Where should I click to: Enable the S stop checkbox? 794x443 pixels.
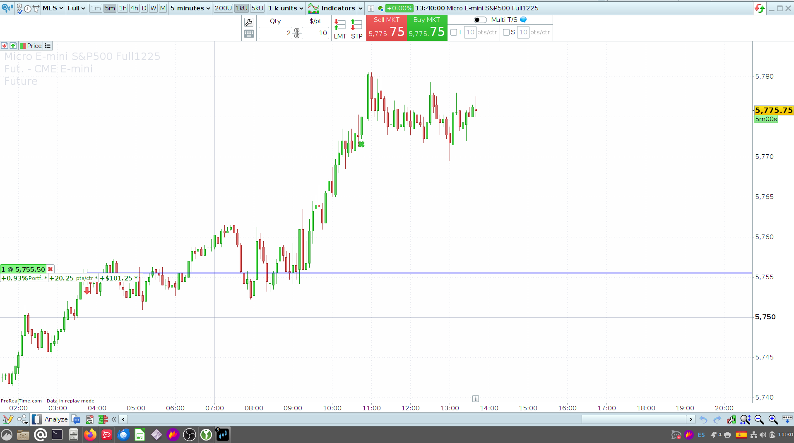click(506, 32)
